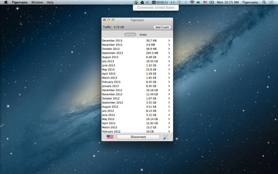Click the Google Drive menu bar icon
278x174 pixels.
(x=142, y=2)
